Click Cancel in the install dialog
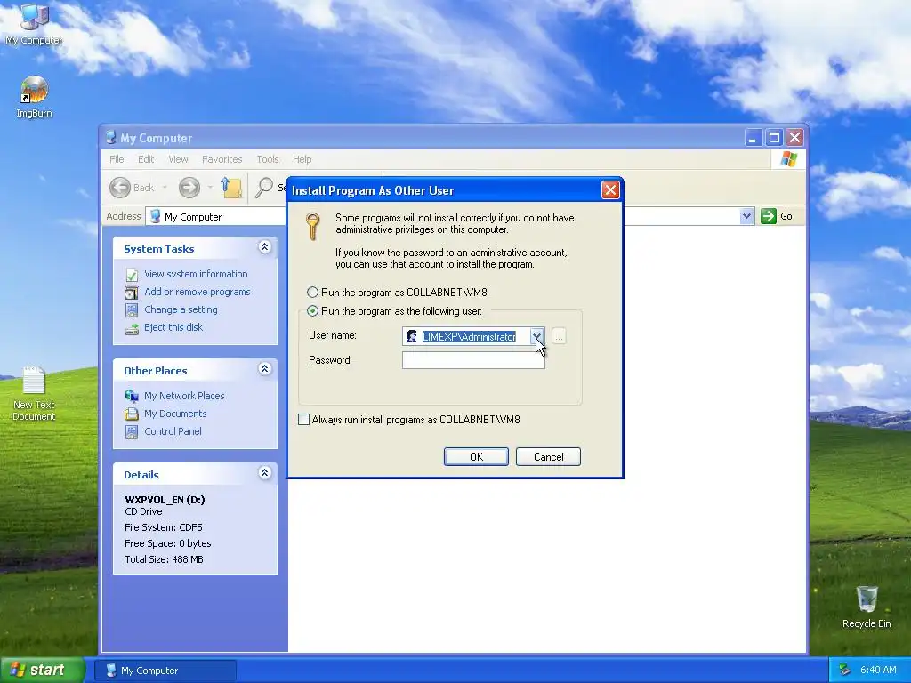Viewport: 911px width, 683px height. click(x=548, y=457)
